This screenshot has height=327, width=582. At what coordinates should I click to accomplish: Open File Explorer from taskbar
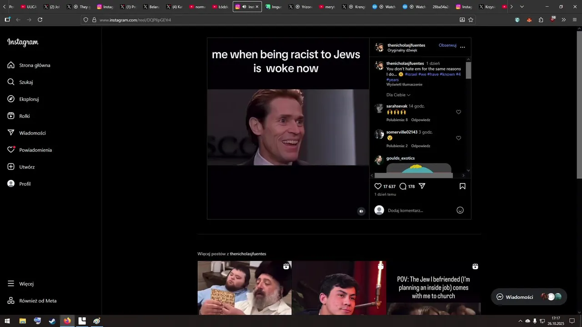22,321
